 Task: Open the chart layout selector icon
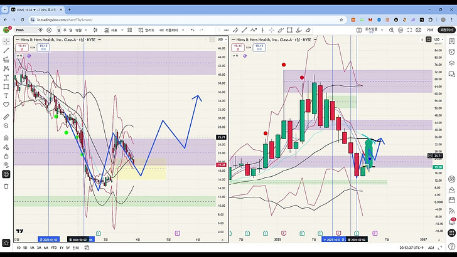pyautogui.click(x=359, y=30)
